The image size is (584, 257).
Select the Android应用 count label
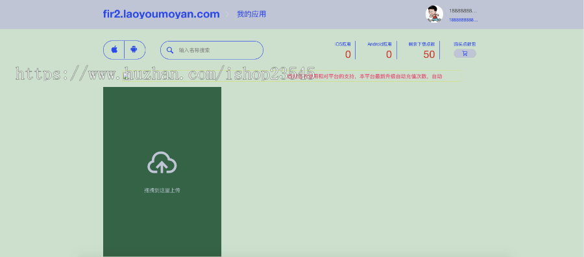point(380,44)
